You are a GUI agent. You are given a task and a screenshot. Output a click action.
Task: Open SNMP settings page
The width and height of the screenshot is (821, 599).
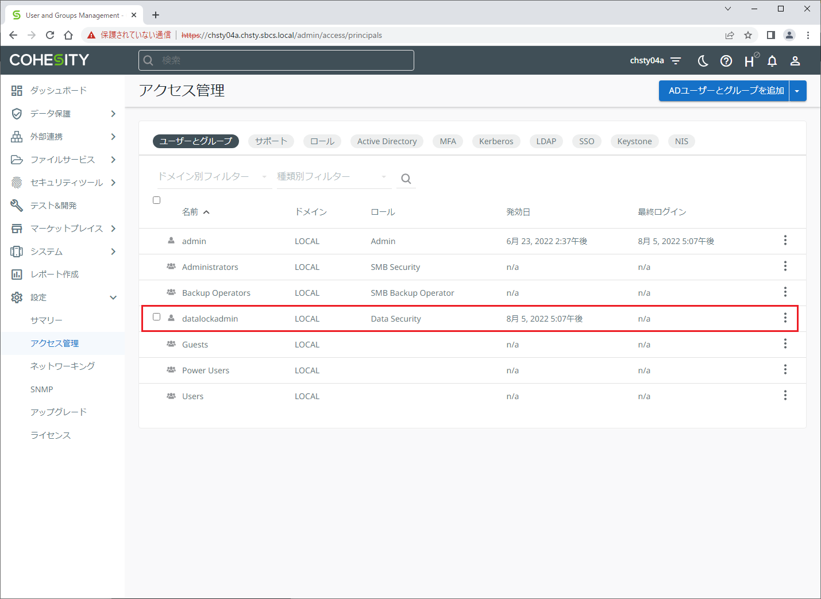click(42, 389)
